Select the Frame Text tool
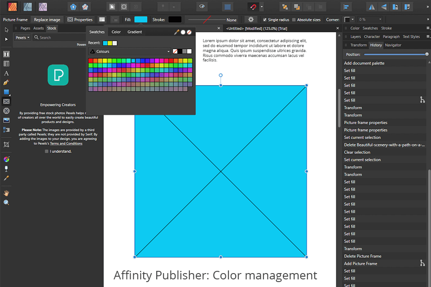This screenshot has height=287, width=431. coord(6,54)
